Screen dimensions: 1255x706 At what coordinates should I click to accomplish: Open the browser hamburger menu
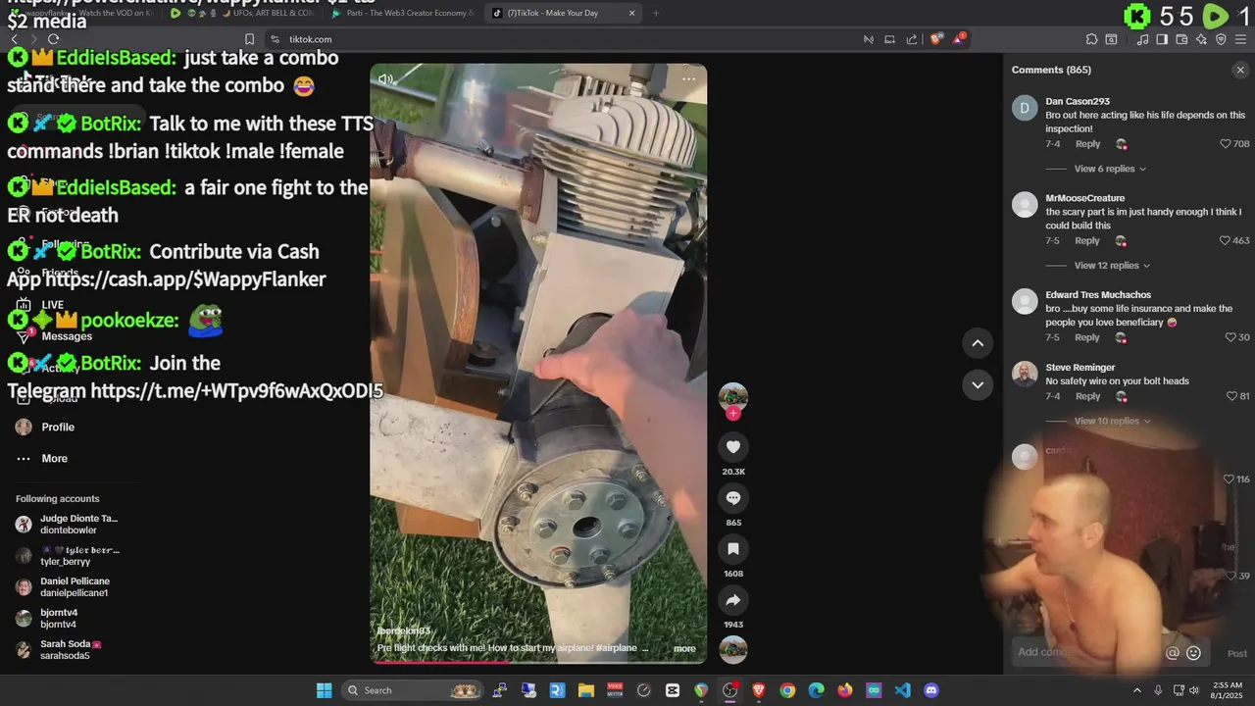pyautogui.click(x=1241, y=39)
